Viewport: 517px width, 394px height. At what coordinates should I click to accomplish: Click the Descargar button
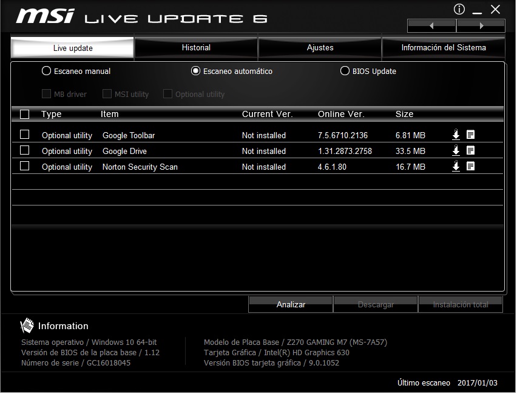376,304
